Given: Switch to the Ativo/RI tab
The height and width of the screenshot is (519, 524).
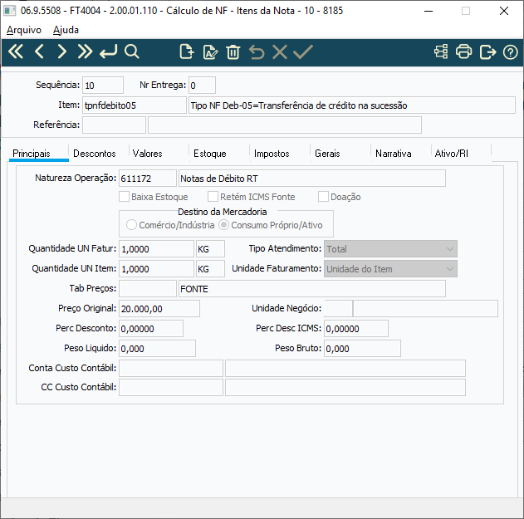Looking at the screenshot, I should click(451, 154).
